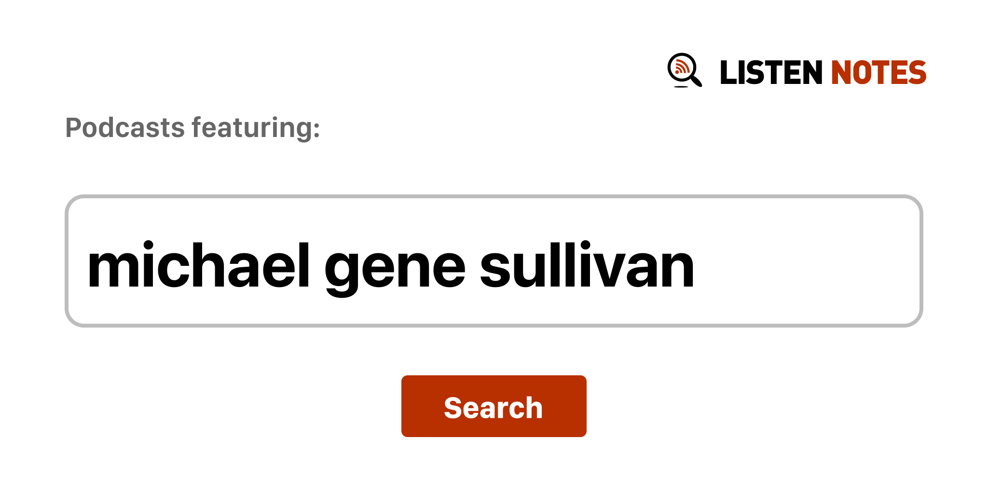Click the black "LISTEN" word in the logo
The image size is (988, 494).
pos(770,73)
